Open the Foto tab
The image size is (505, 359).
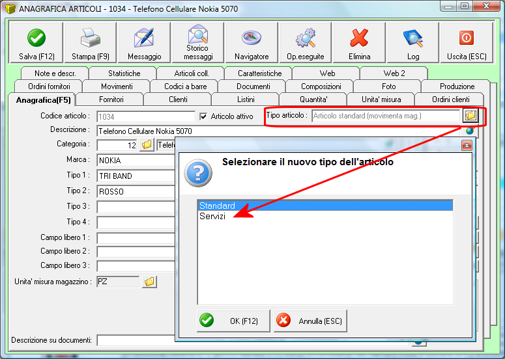(389, 86)
